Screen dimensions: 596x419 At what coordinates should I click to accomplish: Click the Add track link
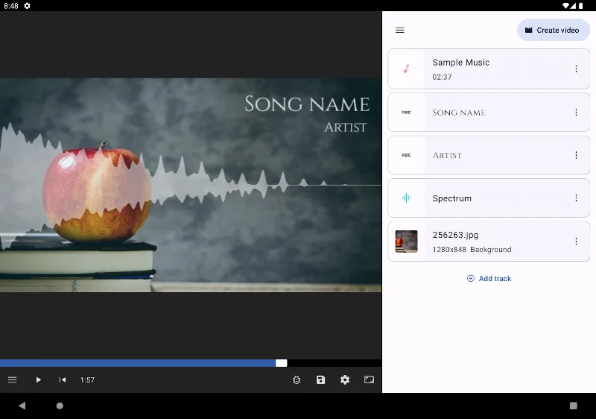tap(489, 279)
